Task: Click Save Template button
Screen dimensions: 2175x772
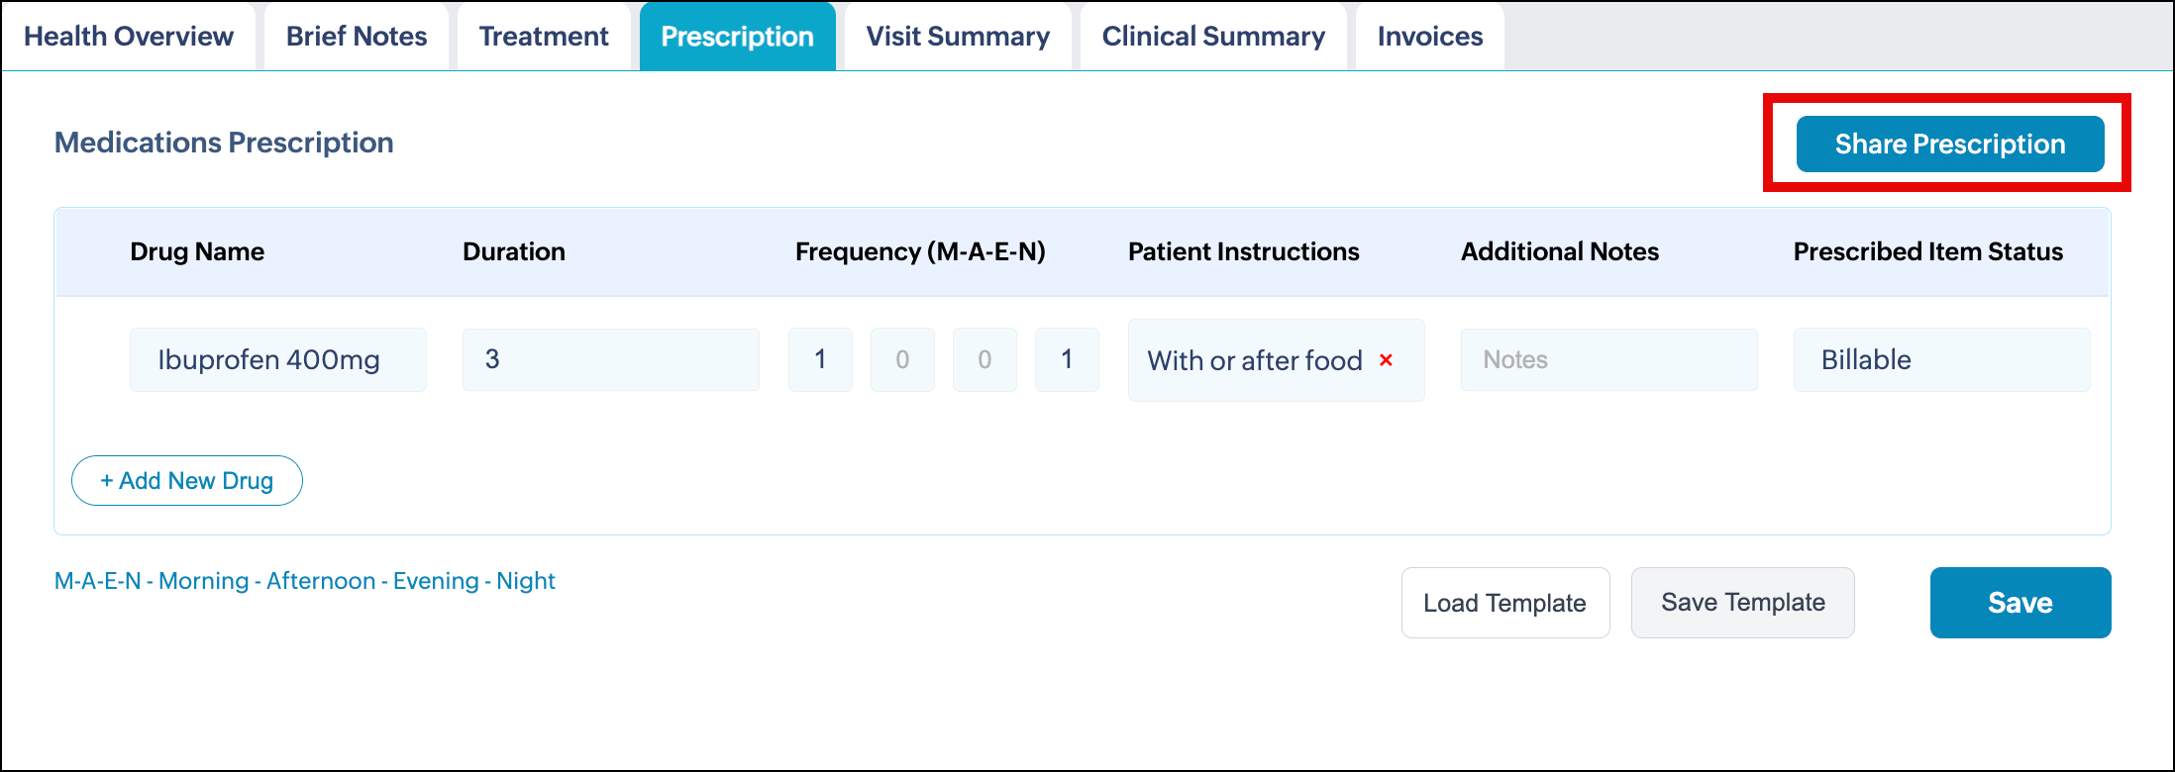Action: 1742,603
